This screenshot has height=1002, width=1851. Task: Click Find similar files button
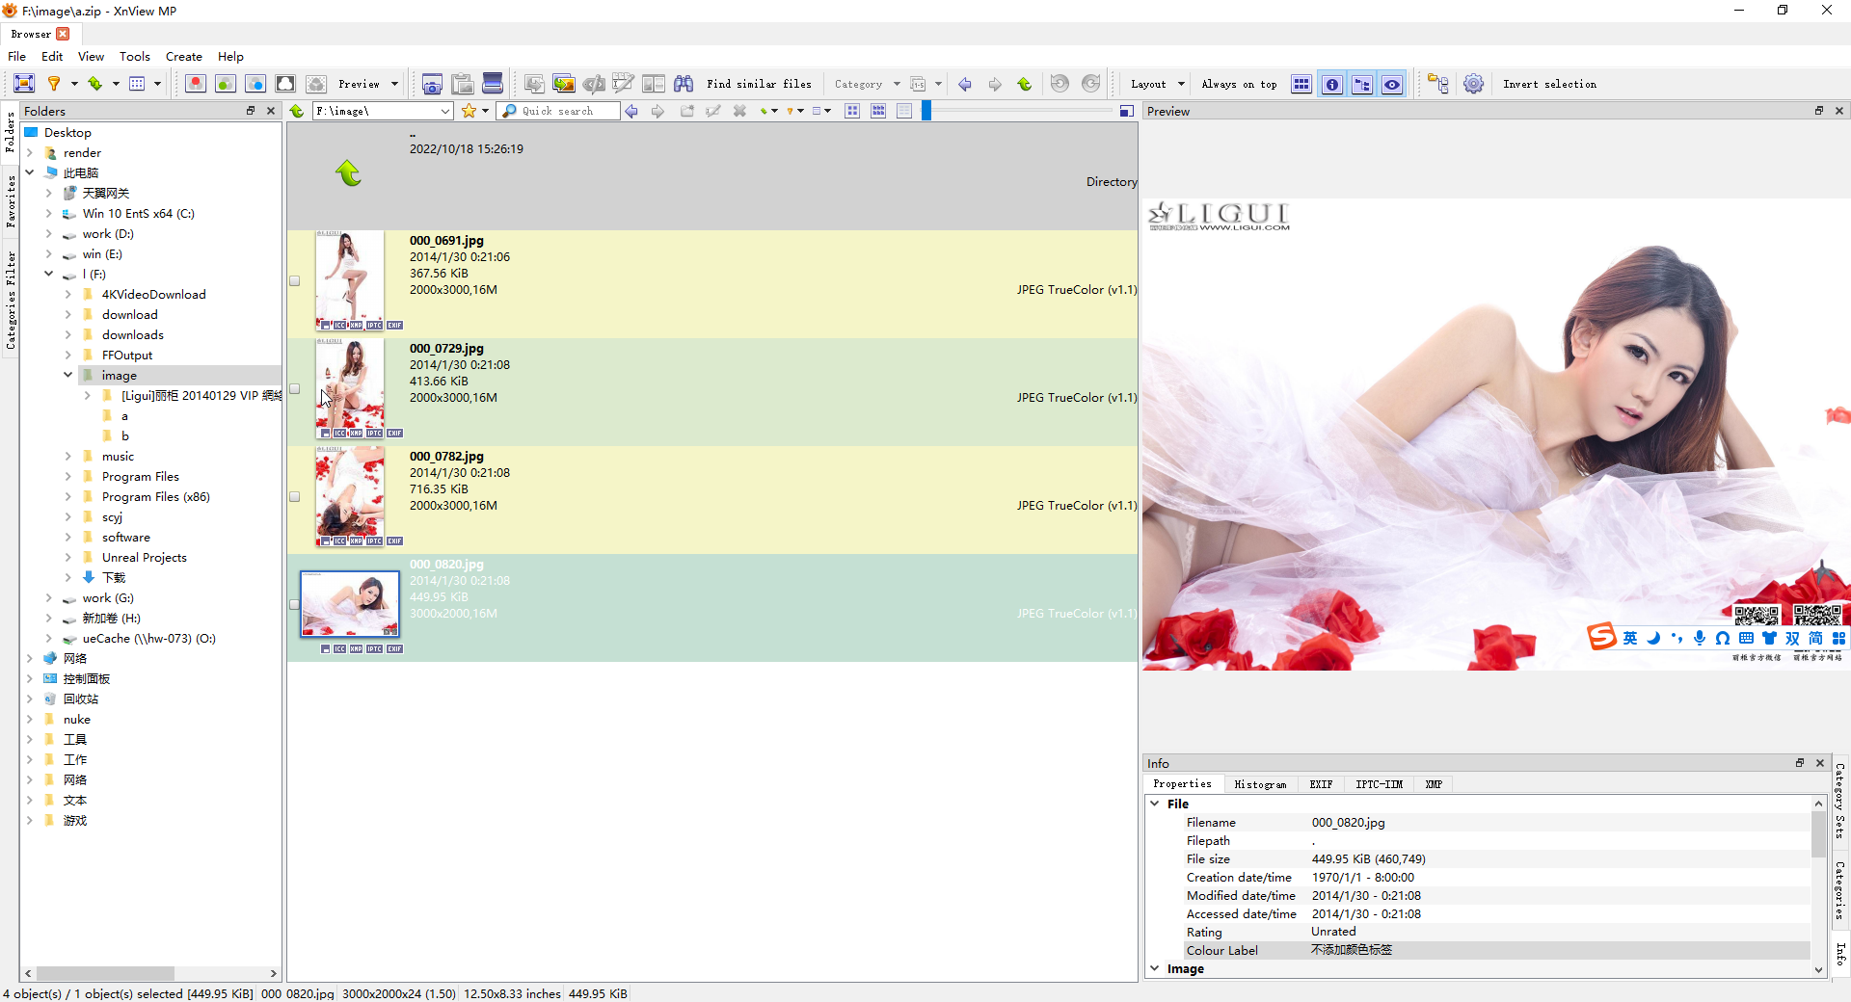(x=759, y=85)
